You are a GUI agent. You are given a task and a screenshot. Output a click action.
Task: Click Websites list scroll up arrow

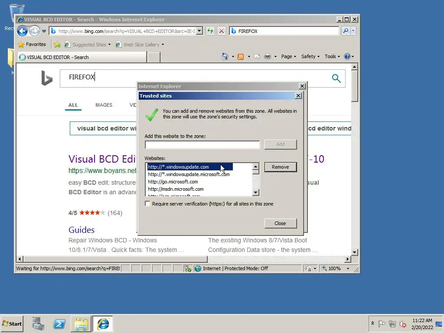pos(256,166)
